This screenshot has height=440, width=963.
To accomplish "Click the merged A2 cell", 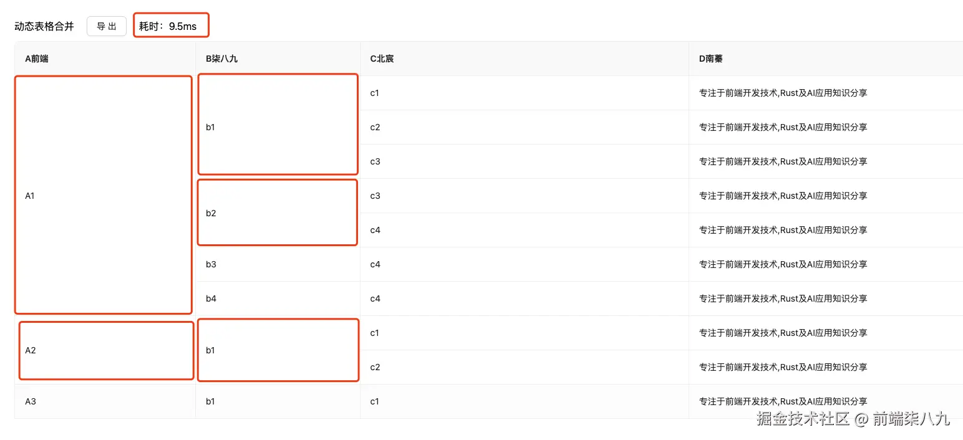I will point(31,350).
